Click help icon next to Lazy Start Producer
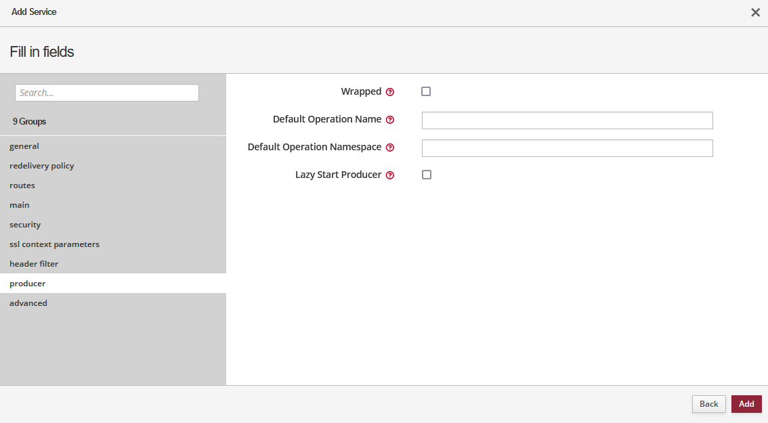Image resolution: width=768 pixels, height=423 pixels. [390, 175]
